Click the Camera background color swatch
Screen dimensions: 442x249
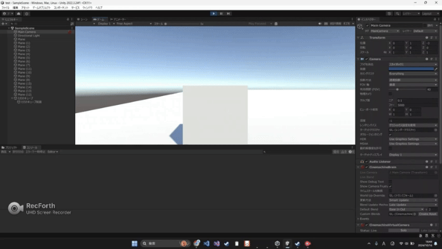[411, 69]
